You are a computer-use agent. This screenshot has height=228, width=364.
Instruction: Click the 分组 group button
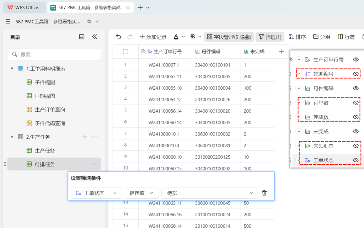[x=322, y=37]
